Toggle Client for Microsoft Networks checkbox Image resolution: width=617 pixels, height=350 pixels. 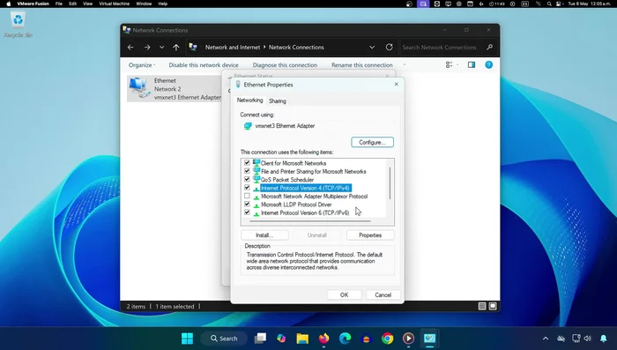(247, 162)
